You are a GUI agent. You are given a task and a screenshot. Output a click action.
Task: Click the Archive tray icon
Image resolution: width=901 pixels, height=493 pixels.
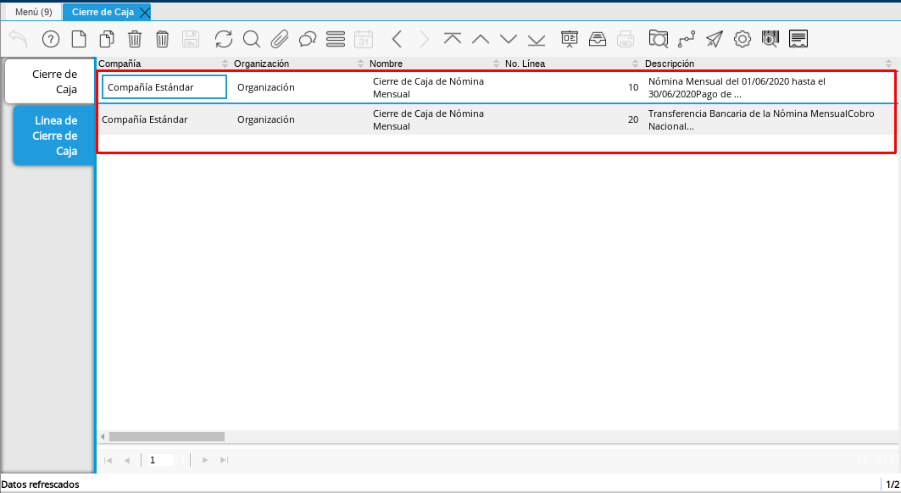(598, 39)
